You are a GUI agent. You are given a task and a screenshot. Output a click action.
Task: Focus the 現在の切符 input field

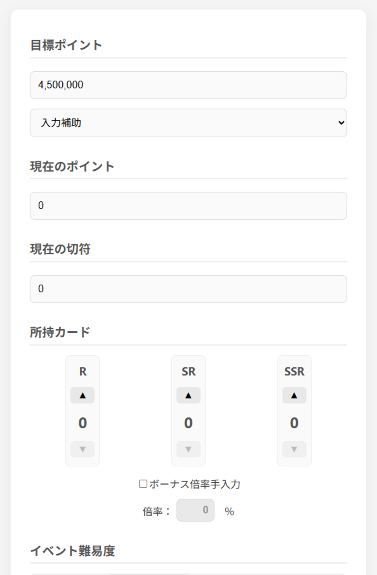[x=188, y=289]
